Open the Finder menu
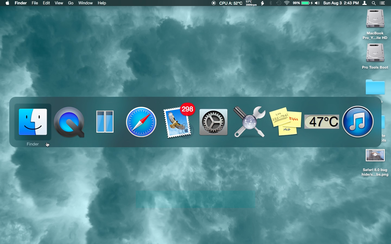Viewport: 391px width, 244px height. (x=21, y=3)
